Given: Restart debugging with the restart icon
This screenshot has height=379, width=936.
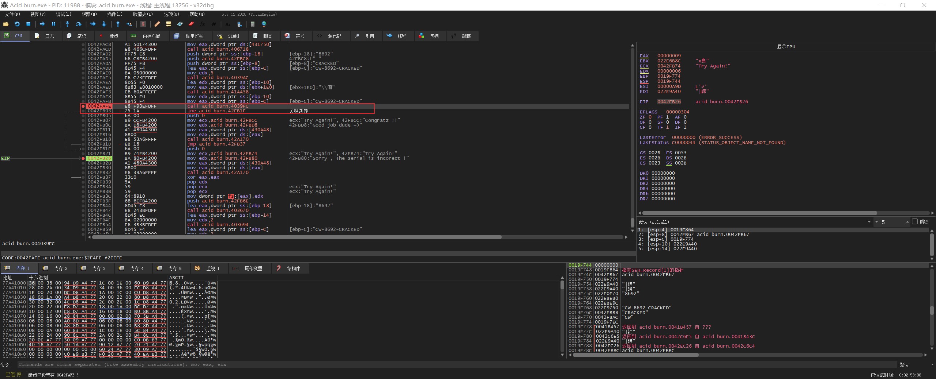Looking at the screenshot, I should (17, 24).
